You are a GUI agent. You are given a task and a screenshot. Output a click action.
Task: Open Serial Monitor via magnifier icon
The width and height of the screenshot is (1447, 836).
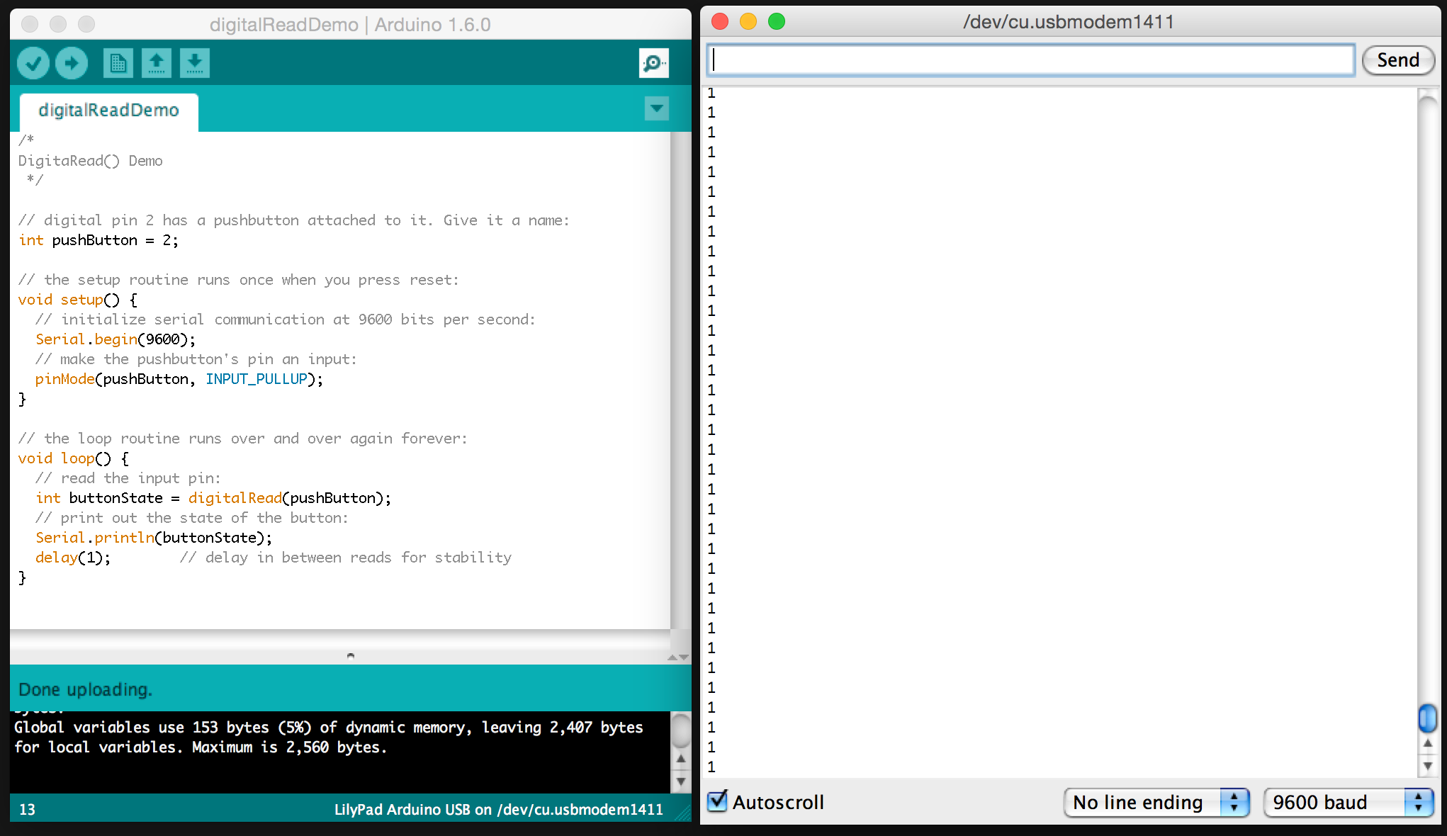[653, 63]
